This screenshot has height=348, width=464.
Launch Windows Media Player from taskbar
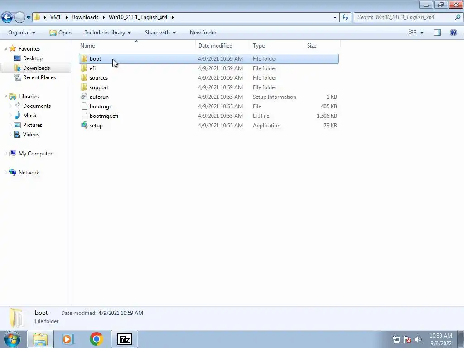point(68,339)
